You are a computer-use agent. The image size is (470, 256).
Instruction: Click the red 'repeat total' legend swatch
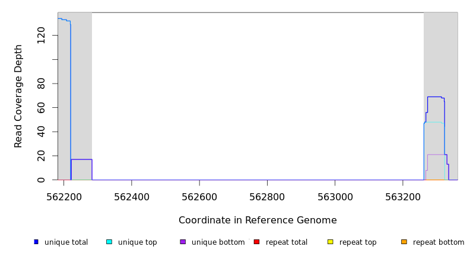pyautogui.click(x=256, y=242)
